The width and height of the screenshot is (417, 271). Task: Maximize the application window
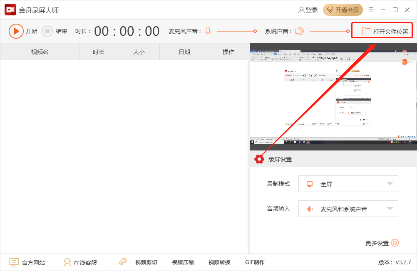[395, 10]
